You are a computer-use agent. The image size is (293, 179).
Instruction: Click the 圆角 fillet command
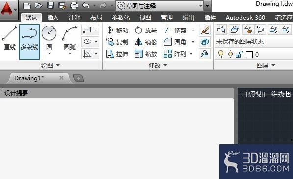click(x=175, y=42)
